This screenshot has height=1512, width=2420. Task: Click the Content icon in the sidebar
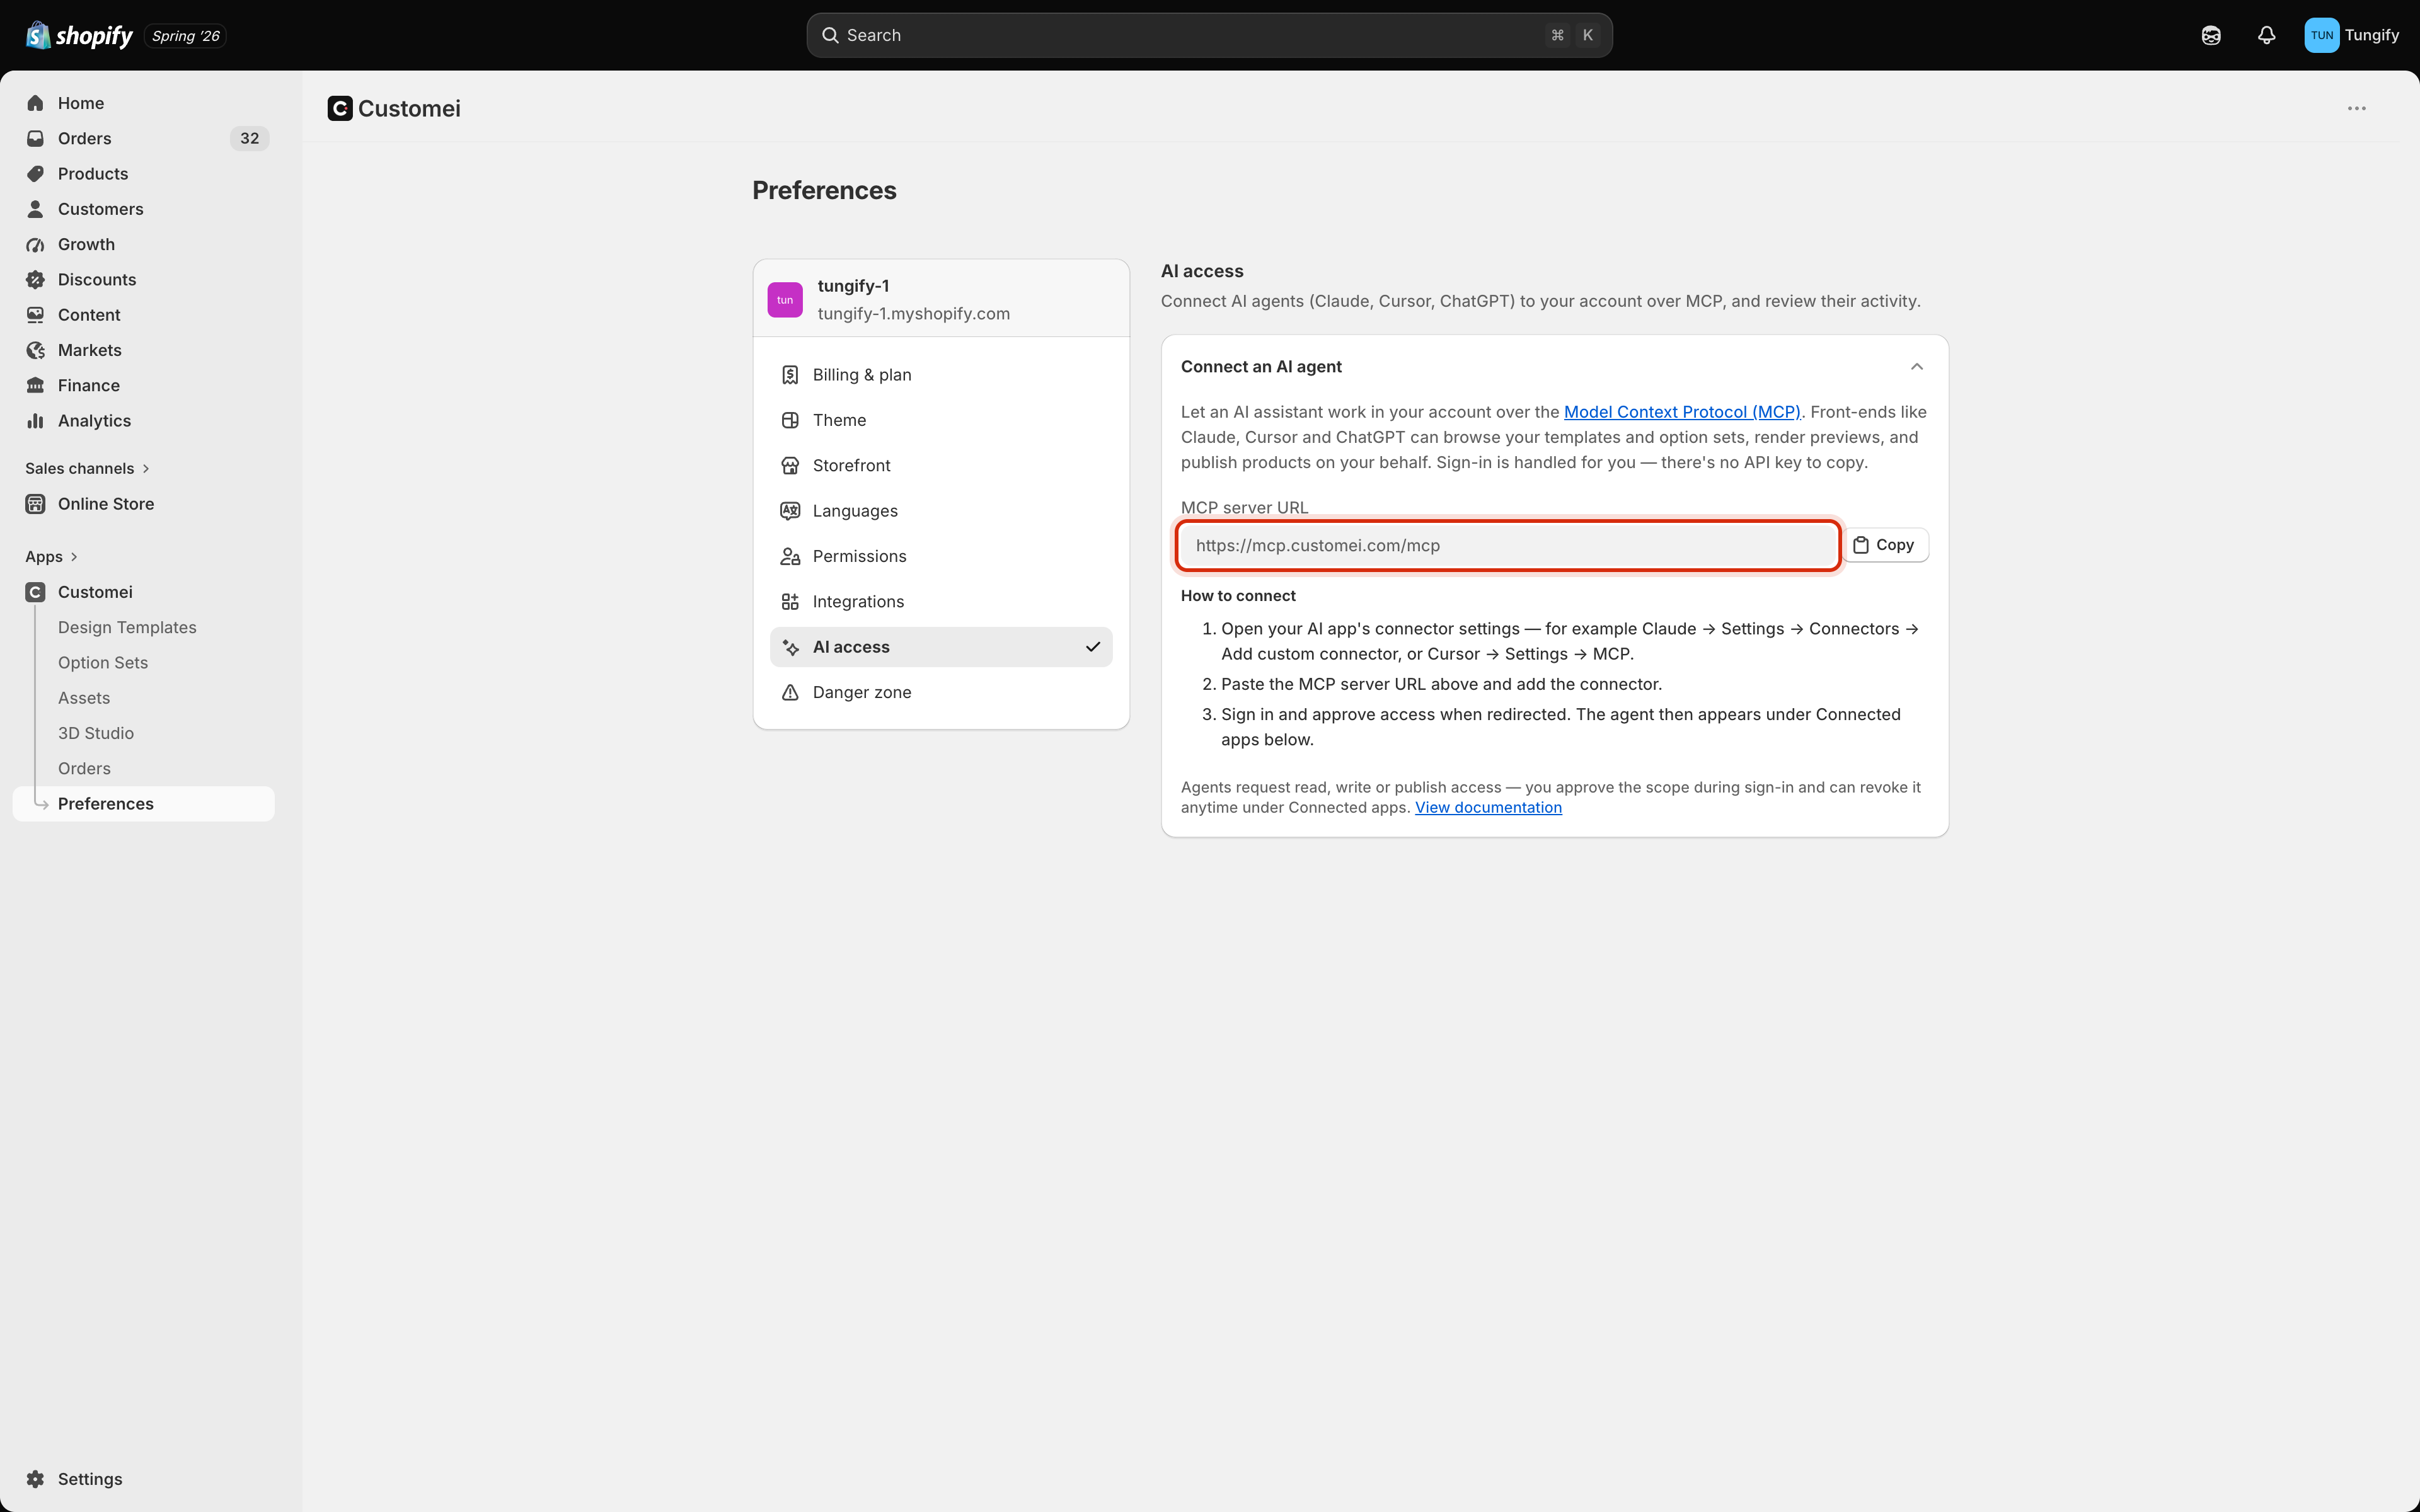coord(36,315)
